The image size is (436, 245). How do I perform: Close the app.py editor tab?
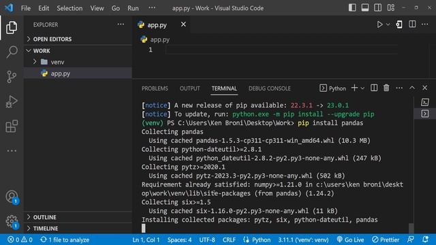click(183, 24)
